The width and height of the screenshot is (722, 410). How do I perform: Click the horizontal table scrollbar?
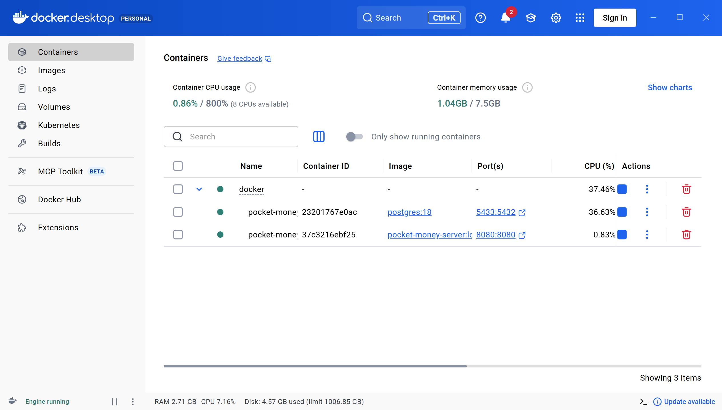[x=315, y=366]
